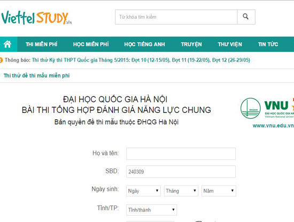Click the SBD field showing 240309
Screen dimensions: 294x222
[181, 172]
